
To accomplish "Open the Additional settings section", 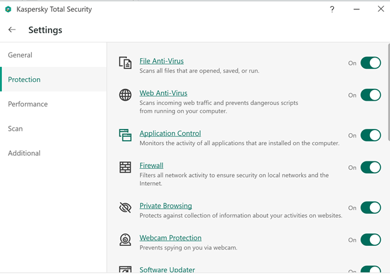I will click(53, 153).
